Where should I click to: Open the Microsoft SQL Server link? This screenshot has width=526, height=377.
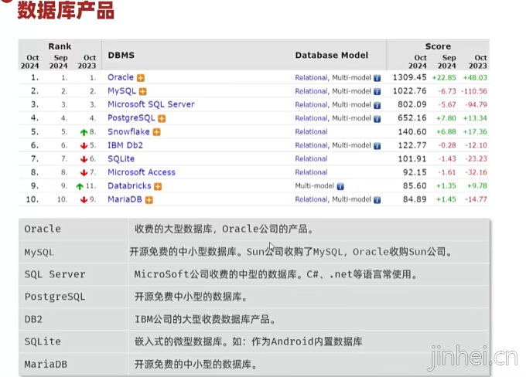pyautogui.click(x=151, y=104)
